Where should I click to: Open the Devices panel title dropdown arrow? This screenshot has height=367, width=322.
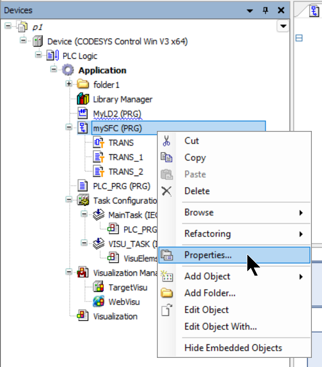pos(250,11)
